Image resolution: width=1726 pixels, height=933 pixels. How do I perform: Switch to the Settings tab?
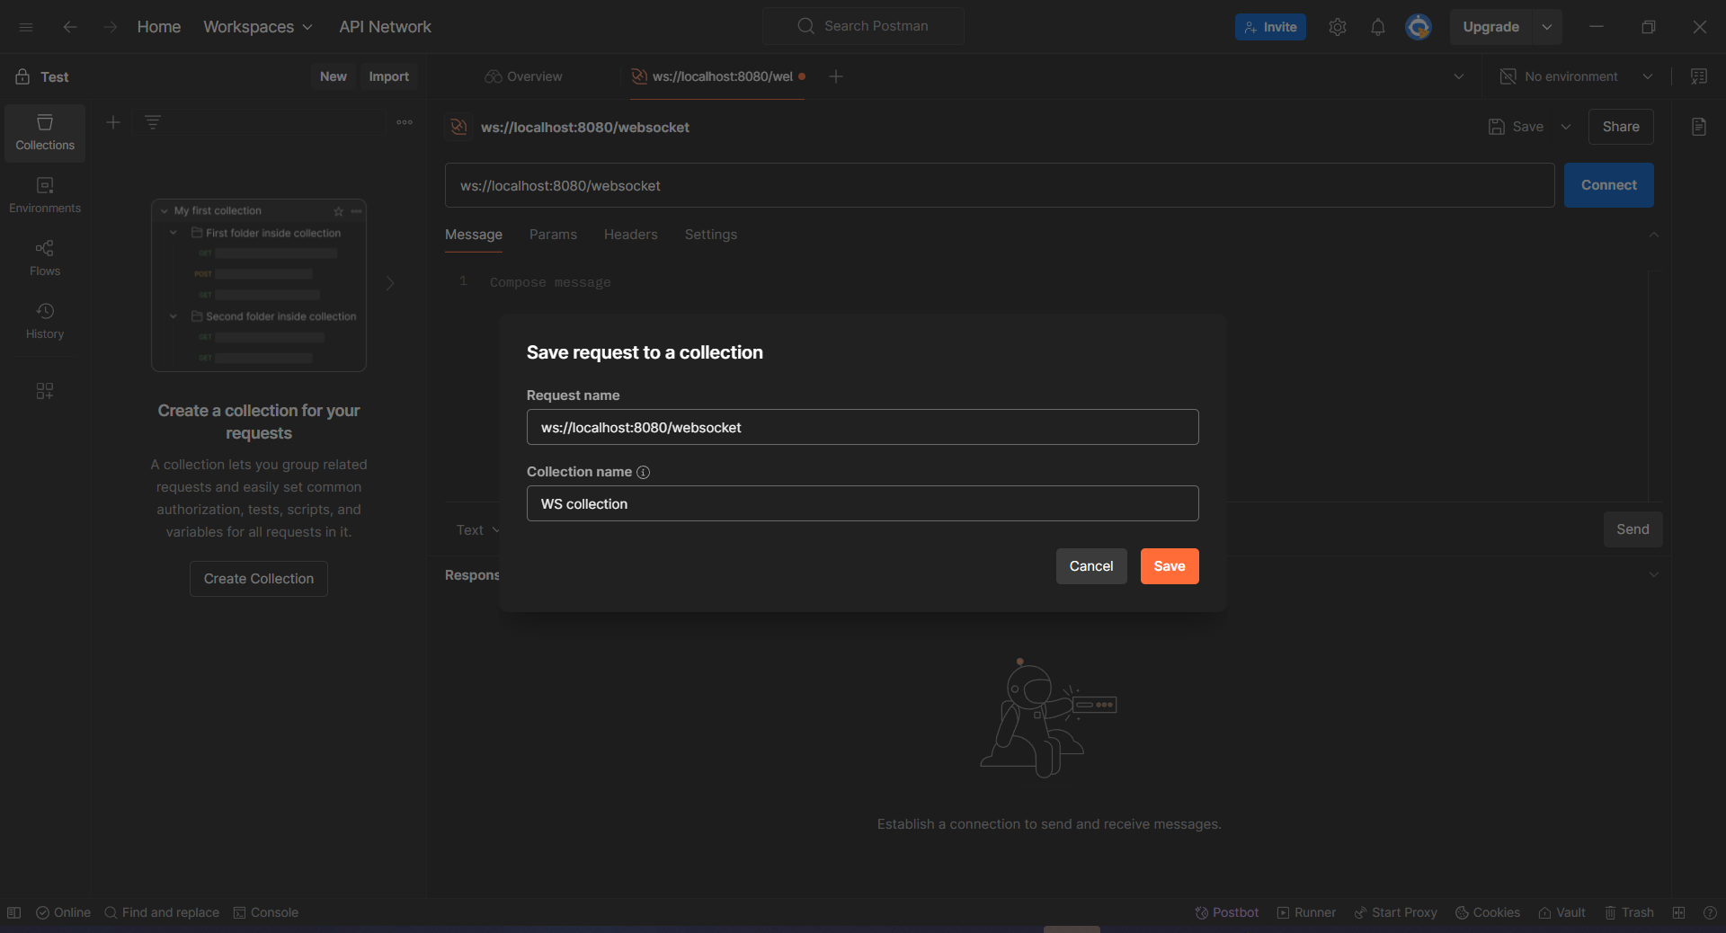coord(711,235)
